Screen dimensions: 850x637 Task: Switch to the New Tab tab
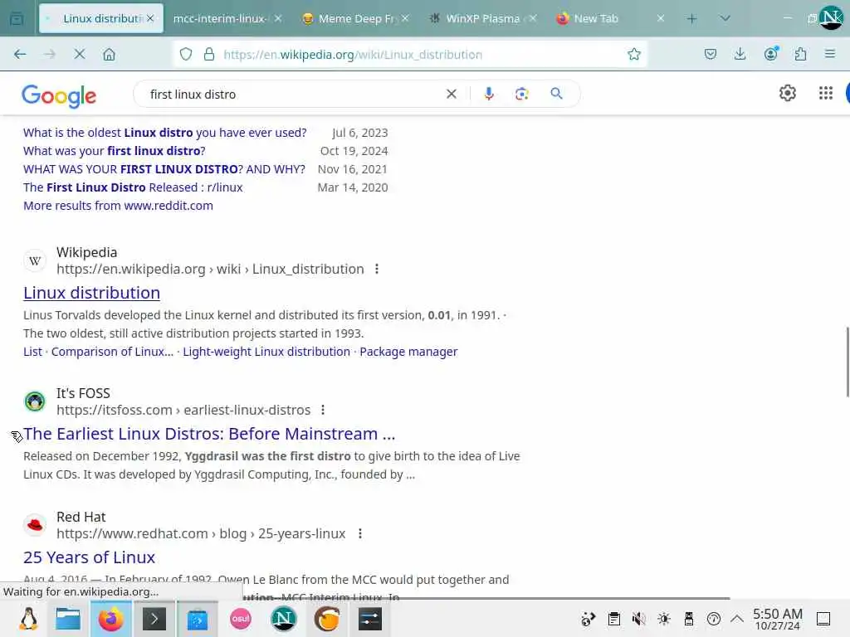(610, 18)
